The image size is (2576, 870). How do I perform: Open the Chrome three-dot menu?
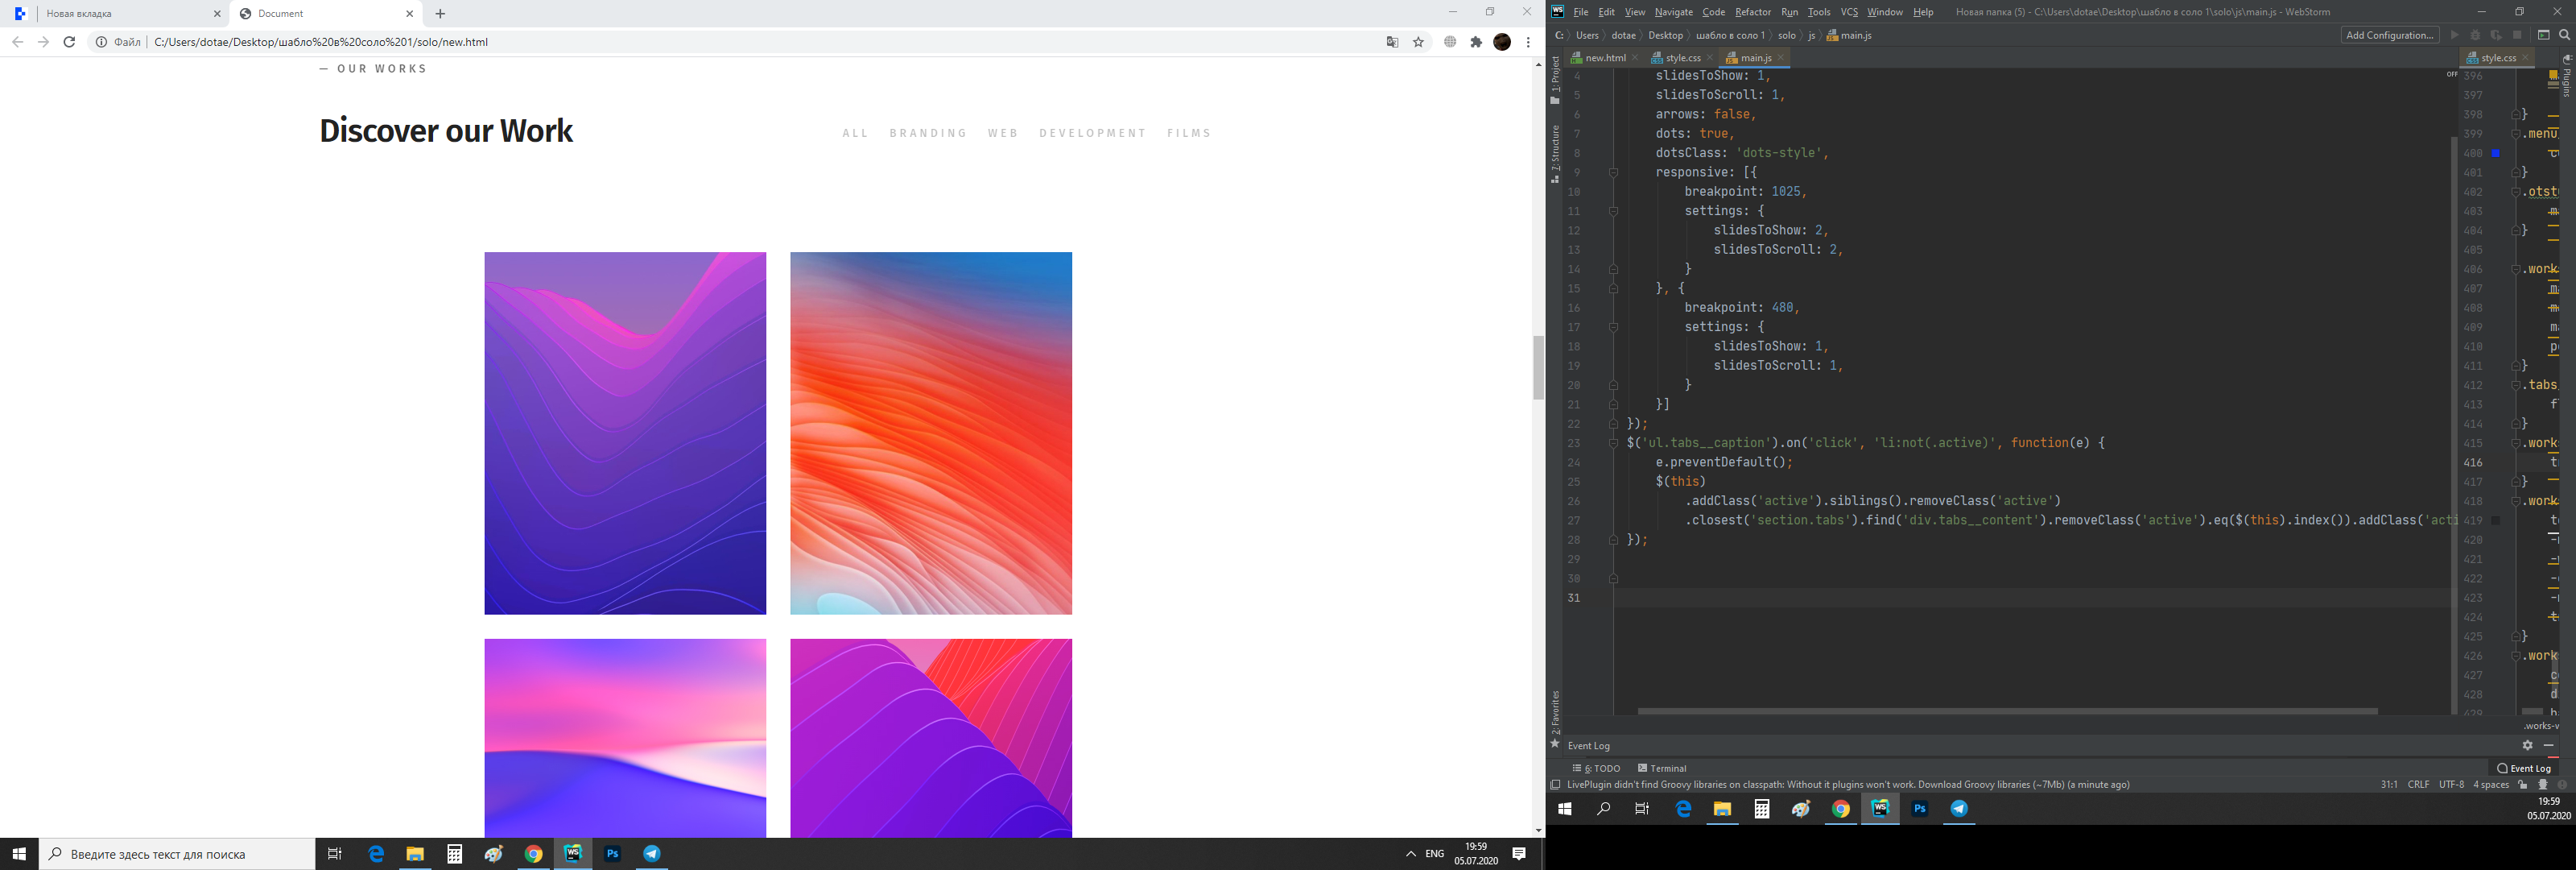1528,42
